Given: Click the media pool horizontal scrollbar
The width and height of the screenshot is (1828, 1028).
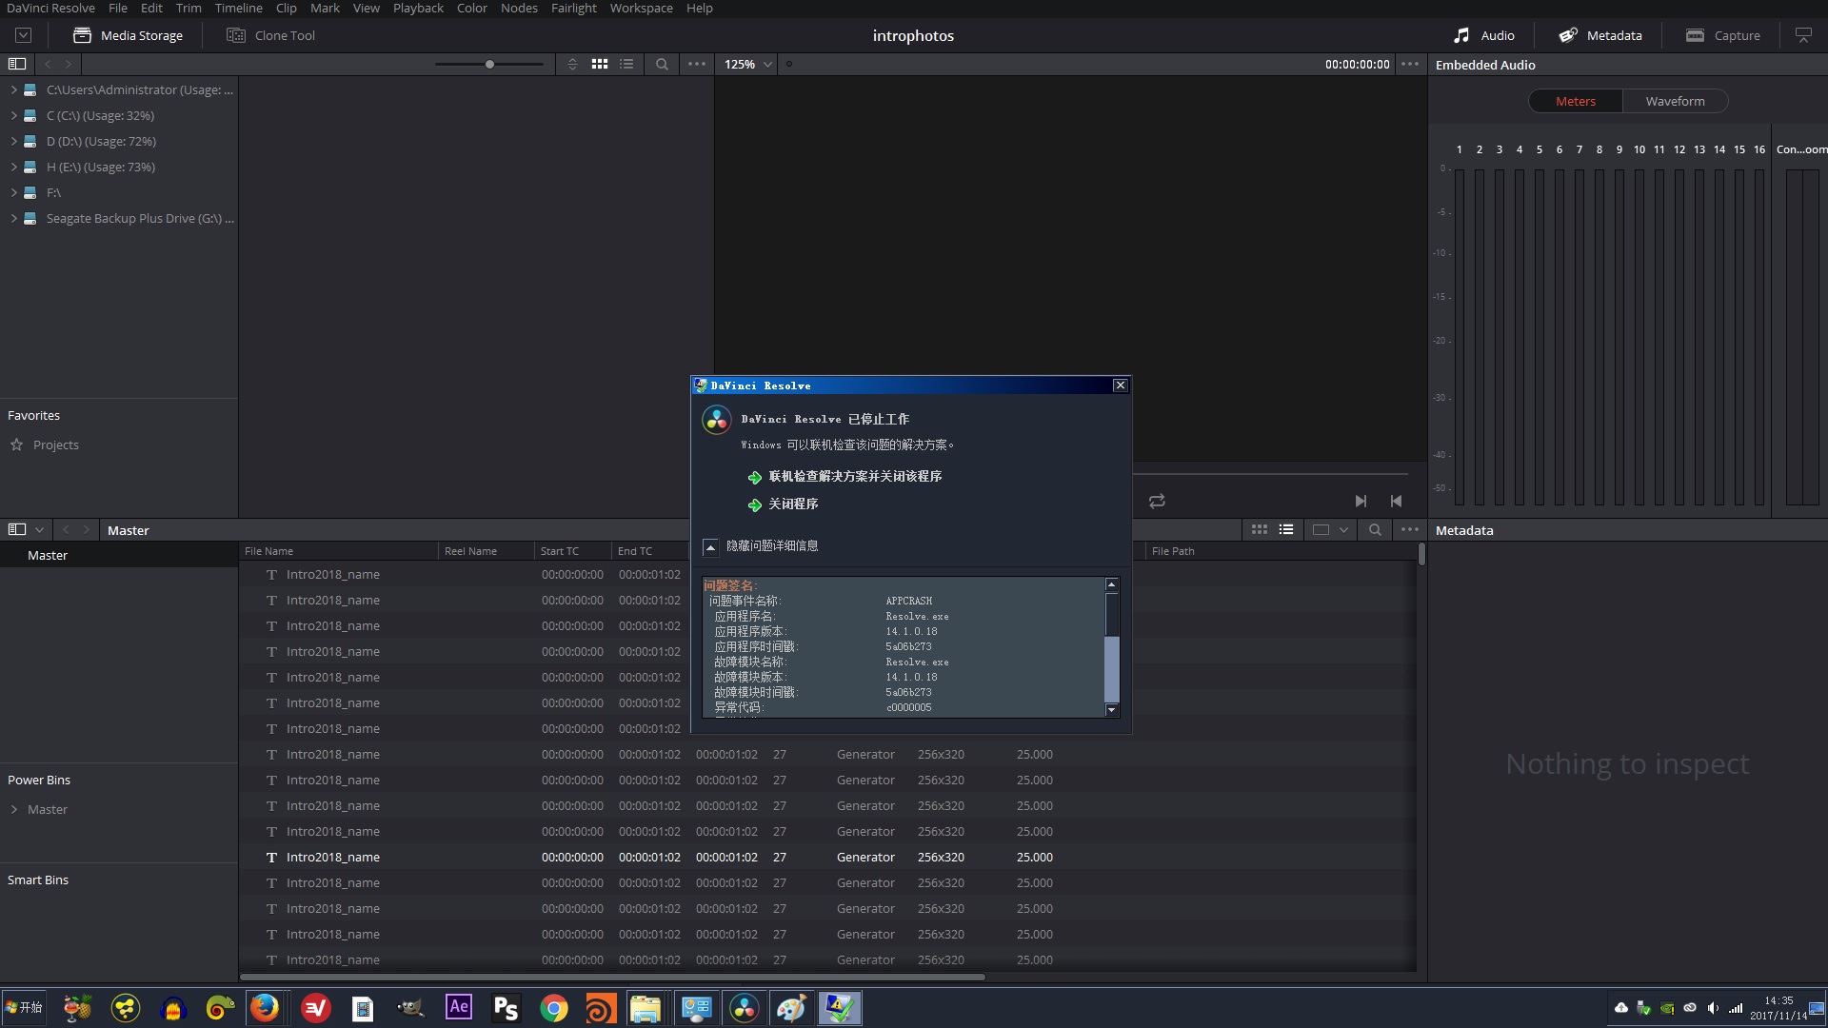Looking at the screenshot, I should 612,977.
